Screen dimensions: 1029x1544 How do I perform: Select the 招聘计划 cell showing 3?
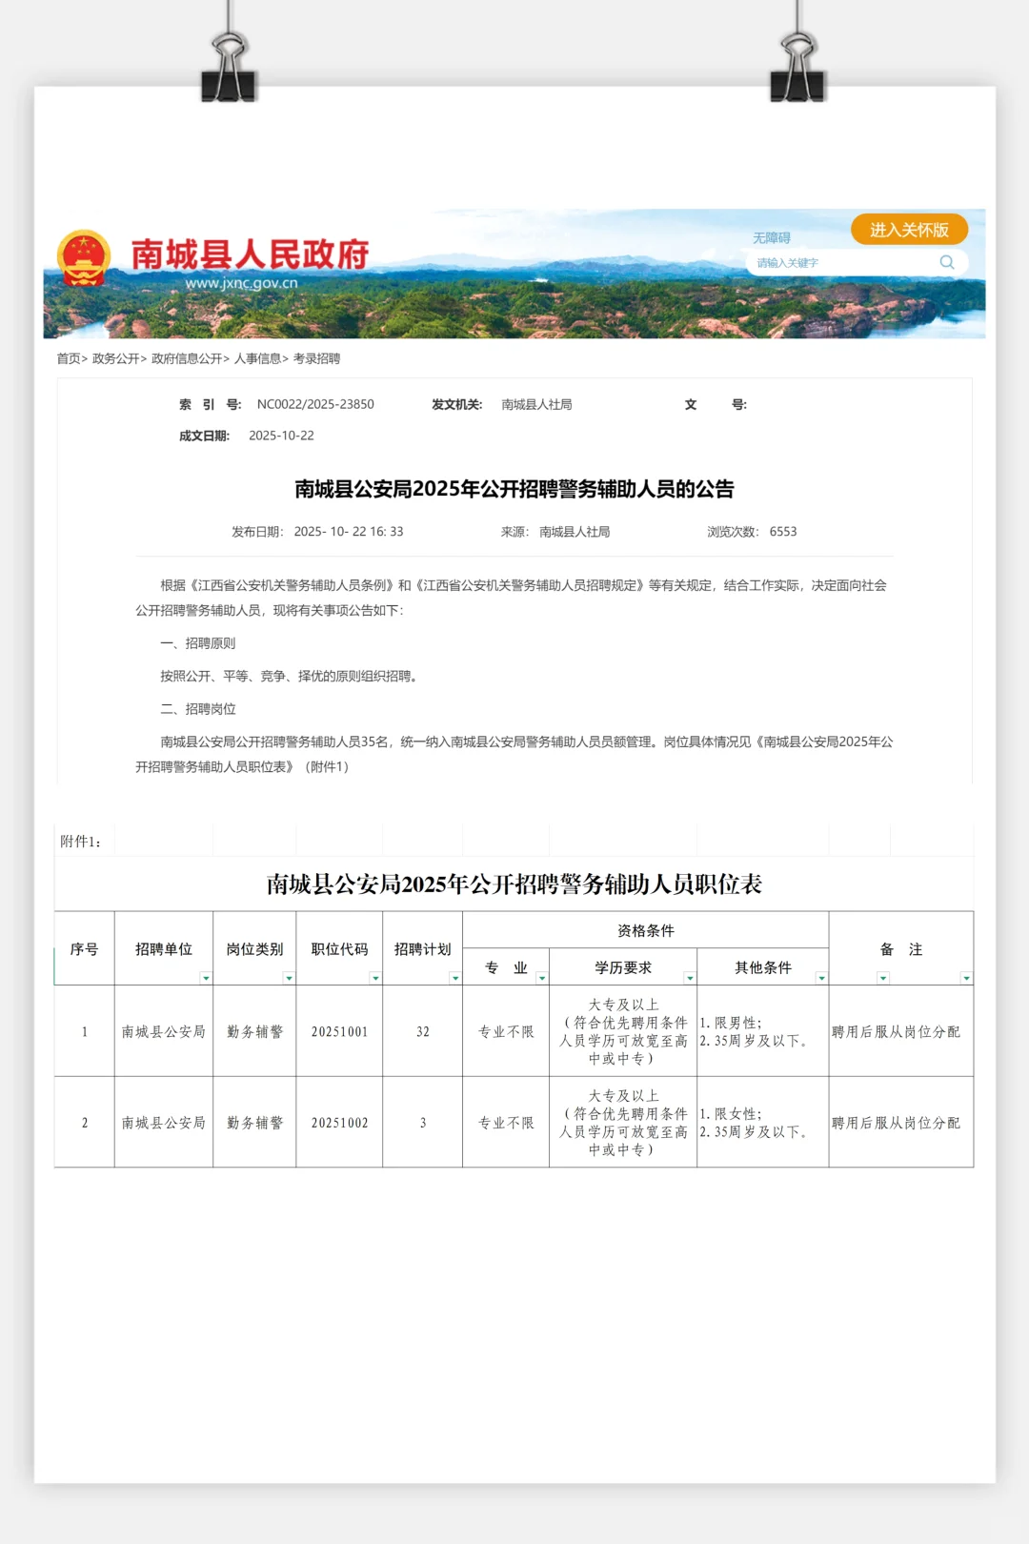coord(423,1123)
